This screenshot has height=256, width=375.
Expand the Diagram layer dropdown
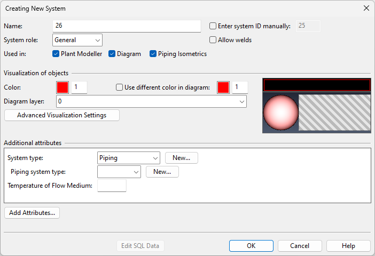click(x=151, y=101)
